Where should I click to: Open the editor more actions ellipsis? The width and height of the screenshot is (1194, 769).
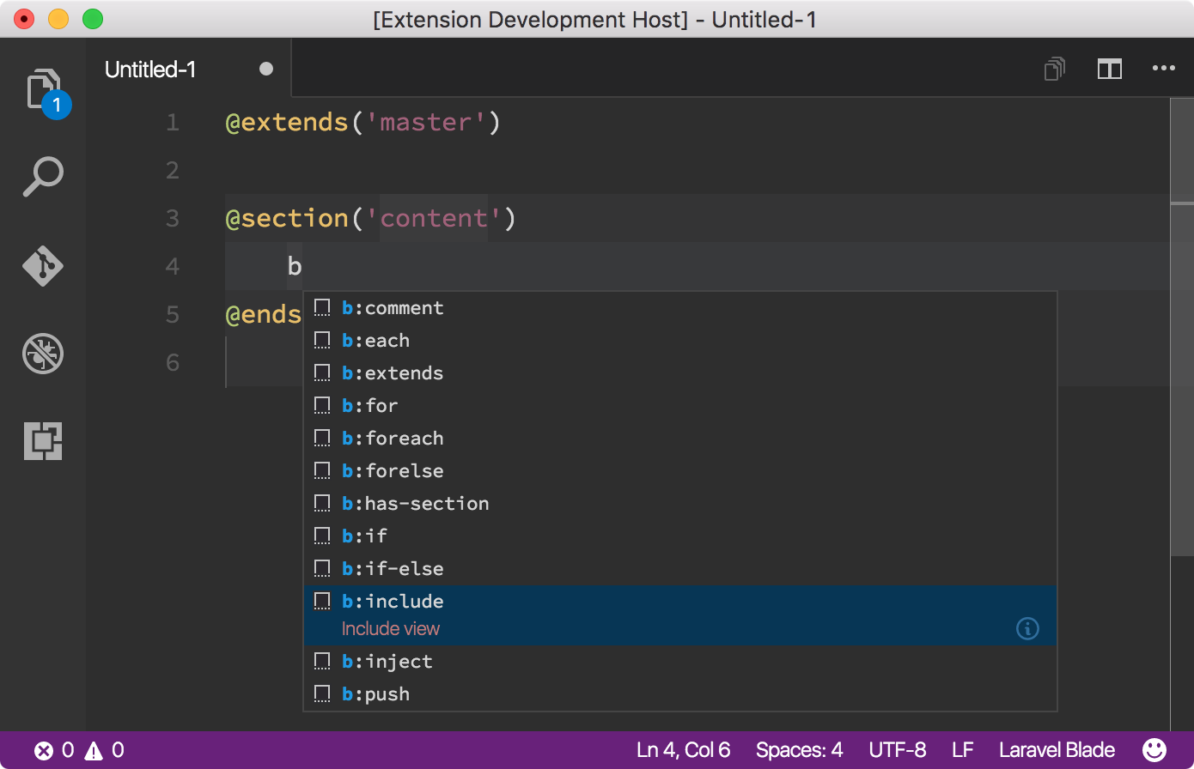pyautogui.click(x=1164, y=69)
